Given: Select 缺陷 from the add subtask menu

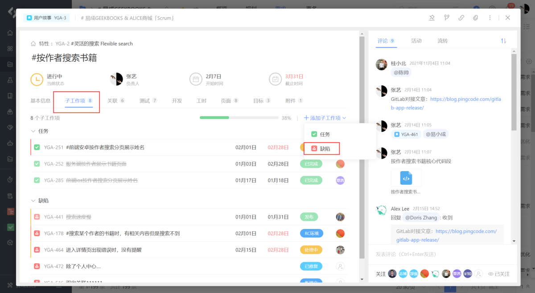Looking at the screenshot, I should (x=321, y=148).
